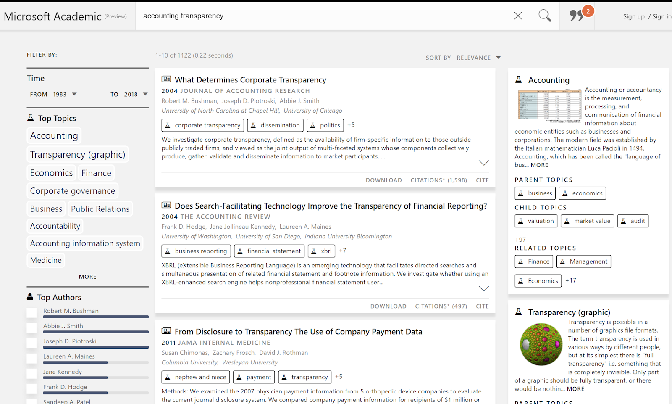Click Laureen A. Maines relevance bar
This screenshot has width=672, height=404.
pos(96,362)
